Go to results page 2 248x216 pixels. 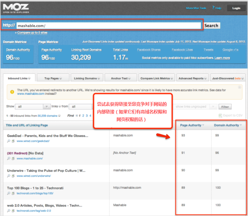coord(83,116)
